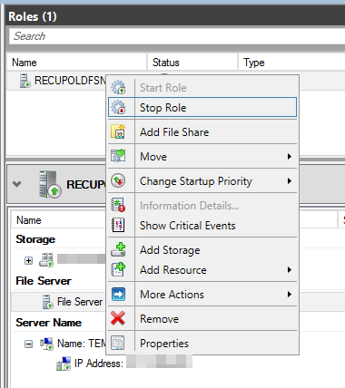
Task: Expand the More Actions submenu arrow
Action: [290, 294]
